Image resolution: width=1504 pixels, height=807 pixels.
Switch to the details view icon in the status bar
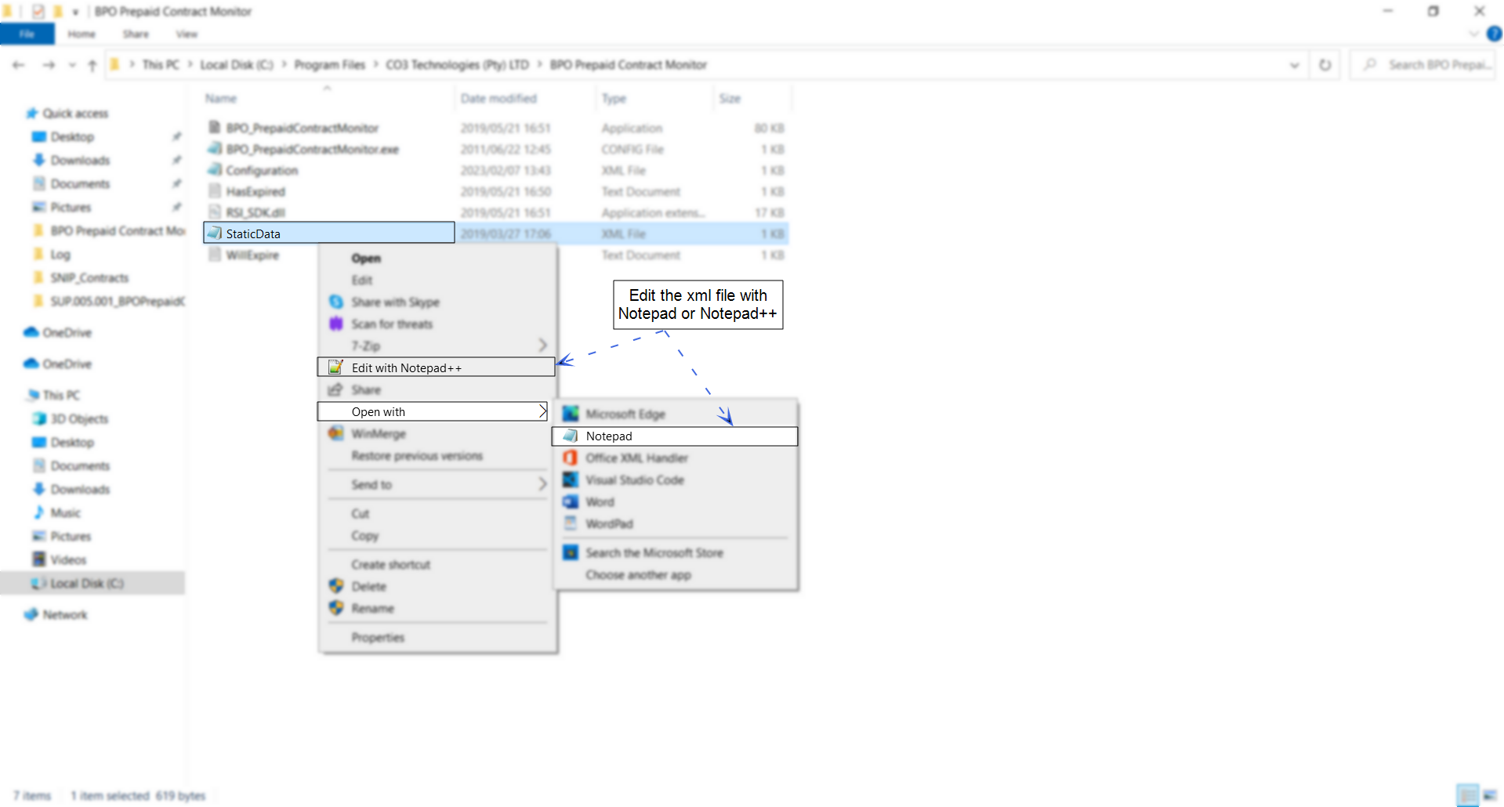pyautogui.click(x=1467, y=795)
